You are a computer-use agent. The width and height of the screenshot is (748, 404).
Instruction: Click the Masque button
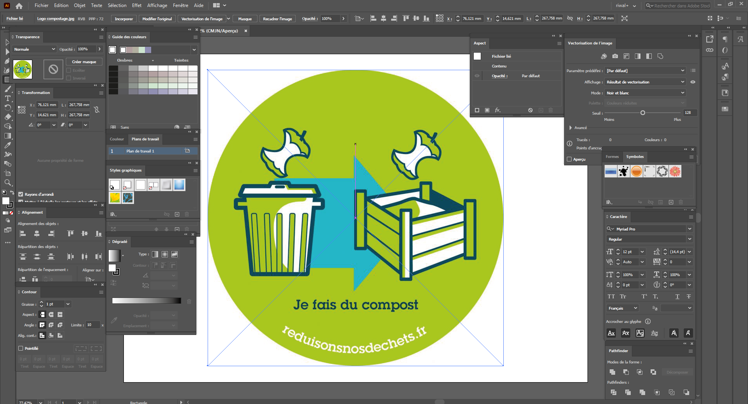[245, 19]
